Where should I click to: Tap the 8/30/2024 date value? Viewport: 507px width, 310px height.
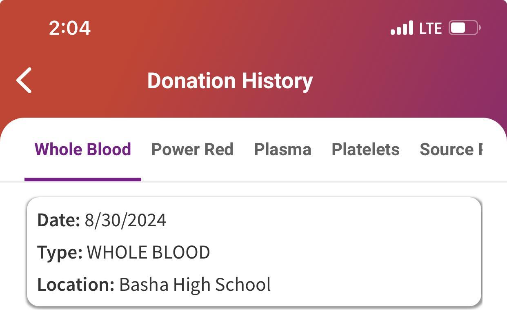point(125,221)
